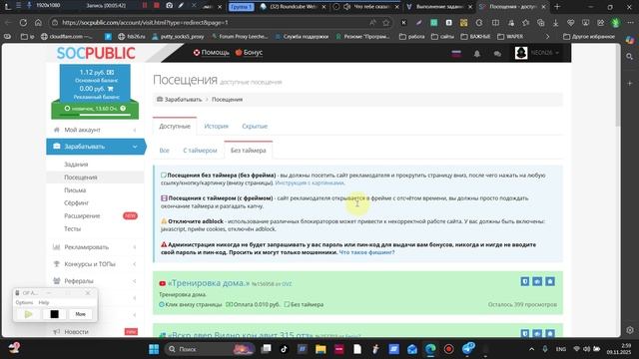Open Help menu in OP A... window
Screen dimensions: 639x359
44,303
